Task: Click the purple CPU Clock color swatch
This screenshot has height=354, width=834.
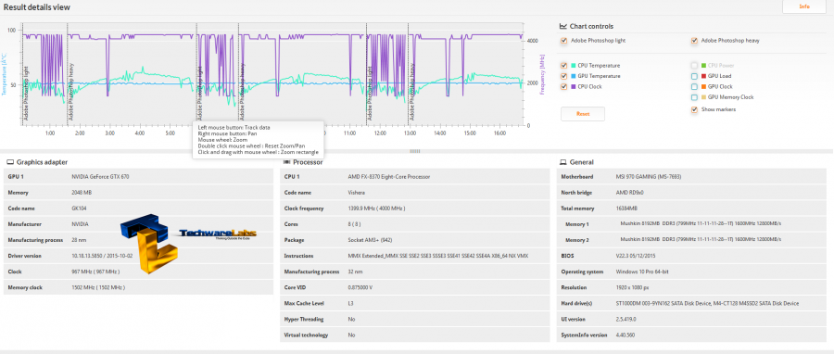Action: [574, 86]
